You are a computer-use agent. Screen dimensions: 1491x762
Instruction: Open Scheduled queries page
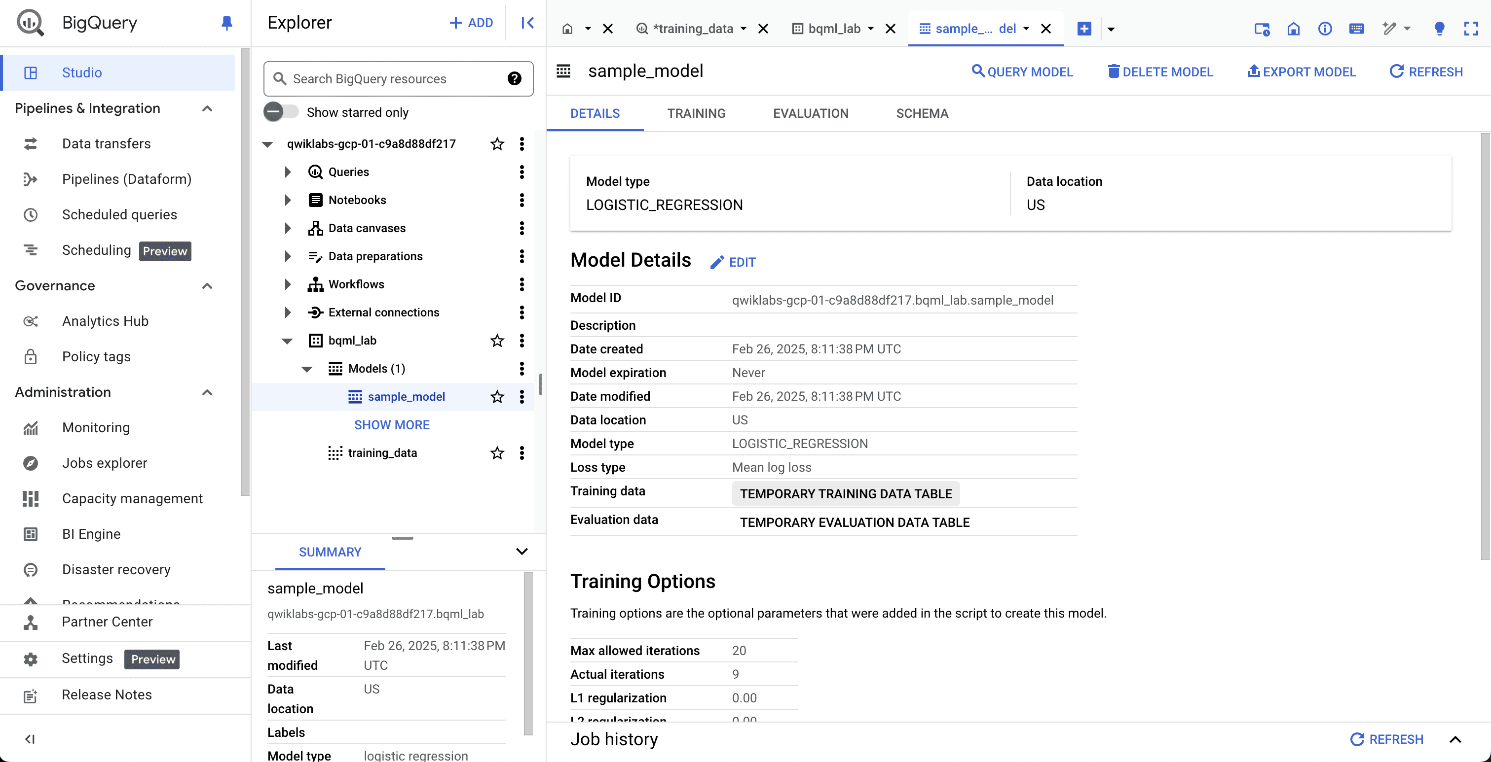click(119, 214)
